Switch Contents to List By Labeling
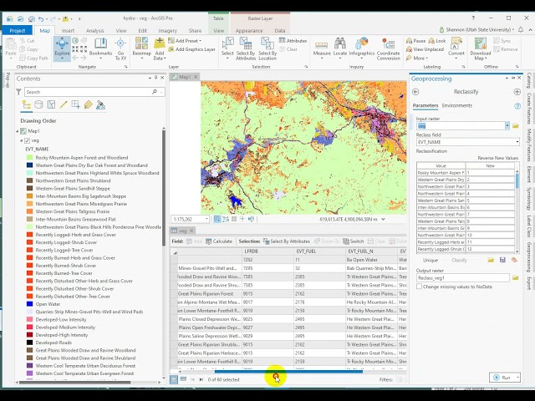 point(88,104)
